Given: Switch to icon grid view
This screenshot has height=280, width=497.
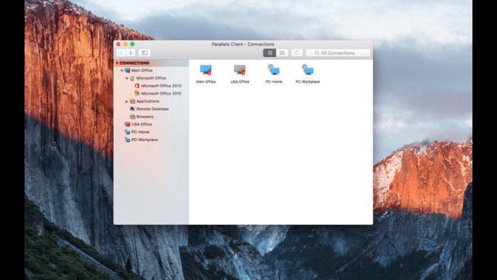Looking at the screenshot, I should click(270, 53).
